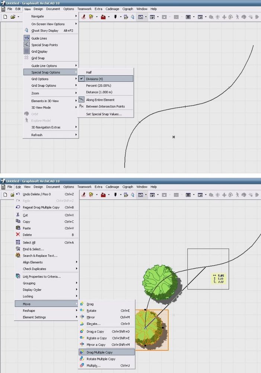The image size is (261, 373).
Task: Open dropdown arrow beside schedule icon, lower toolbar
Action: tap(194, 195)
